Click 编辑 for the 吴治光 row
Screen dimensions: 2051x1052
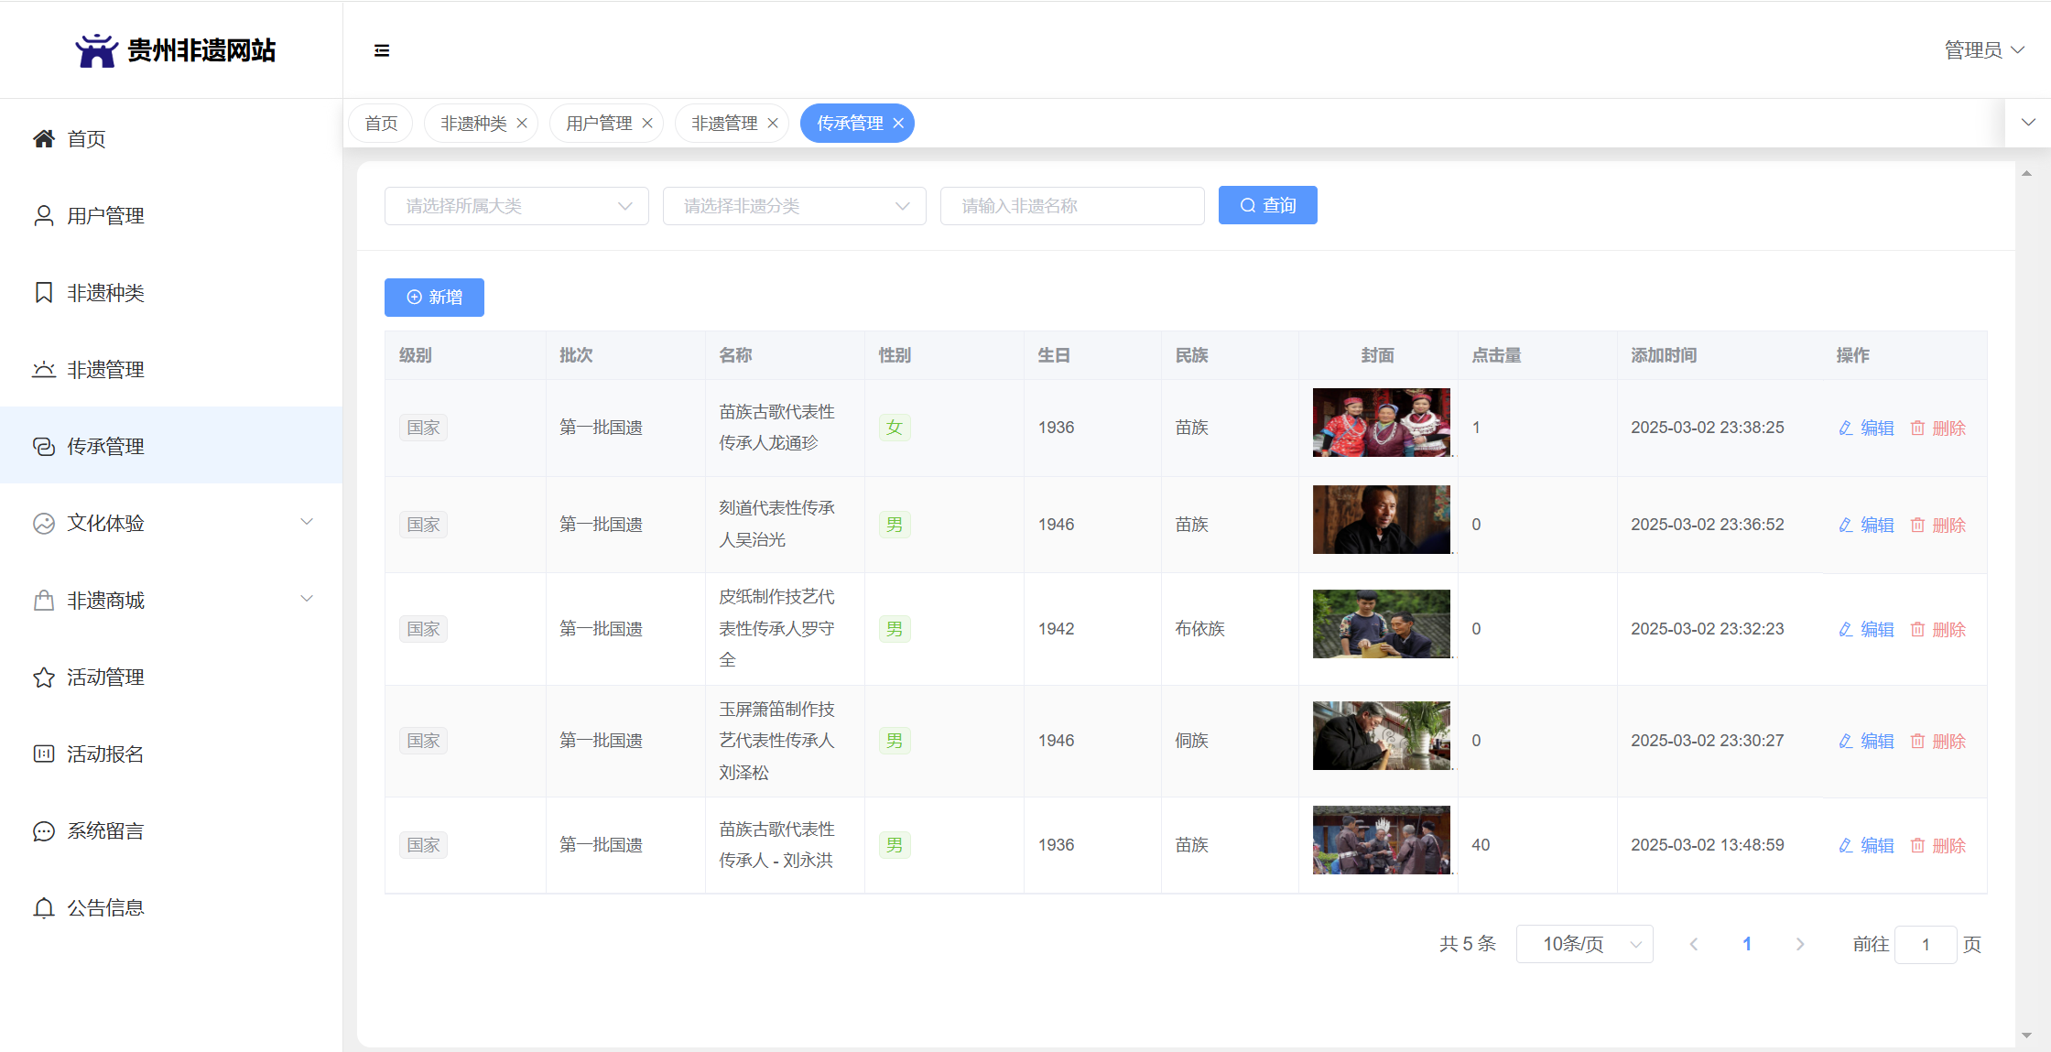pos(1867,525)
